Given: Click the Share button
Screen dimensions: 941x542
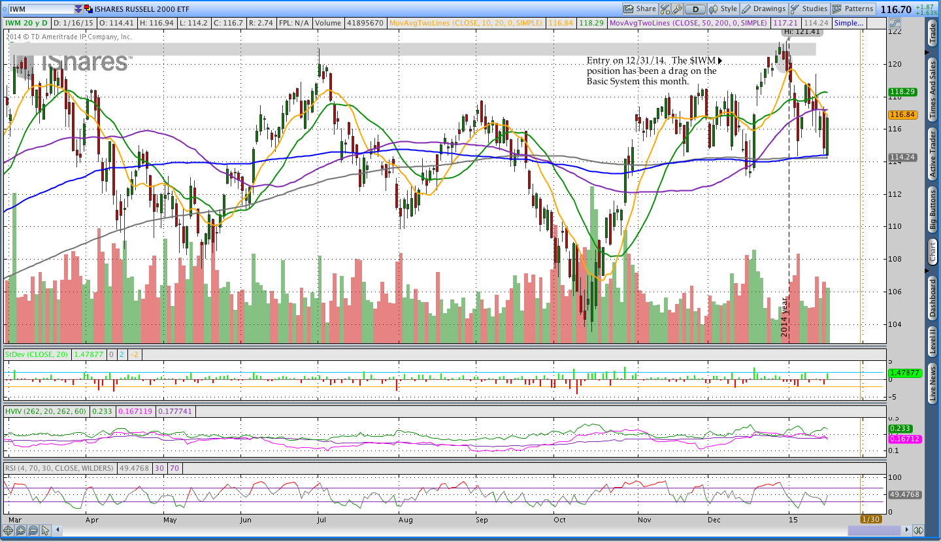Looking at the screenshot, I should 640,9.
